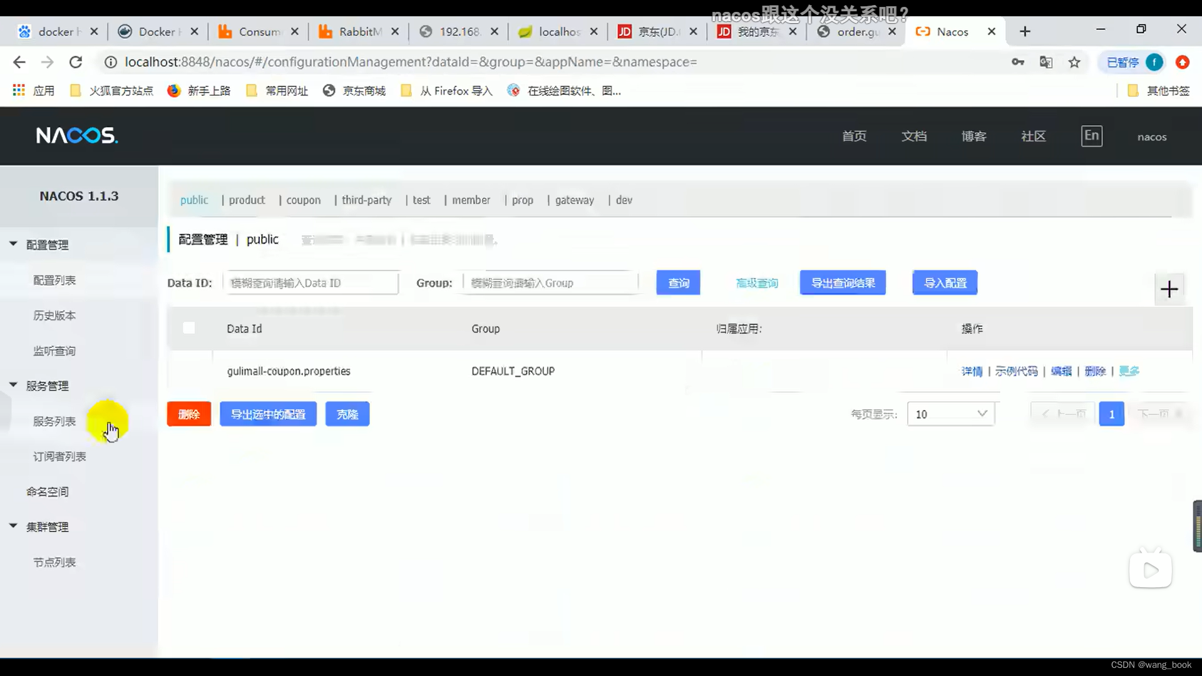Viewport: 1202px width, 676px height.
Task: Open the browser profile avatar
Action: (1154, 62)
